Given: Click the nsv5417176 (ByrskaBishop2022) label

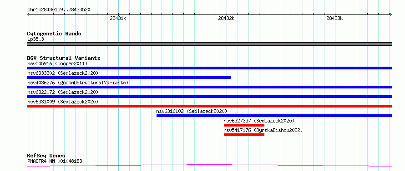Looking at the screenshot, I should coord(263,130).
